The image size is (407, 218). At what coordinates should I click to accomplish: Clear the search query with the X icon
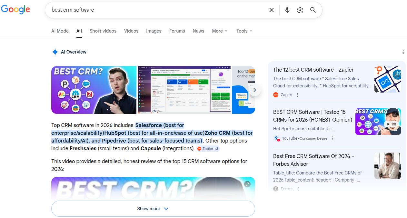pos(271,10)
